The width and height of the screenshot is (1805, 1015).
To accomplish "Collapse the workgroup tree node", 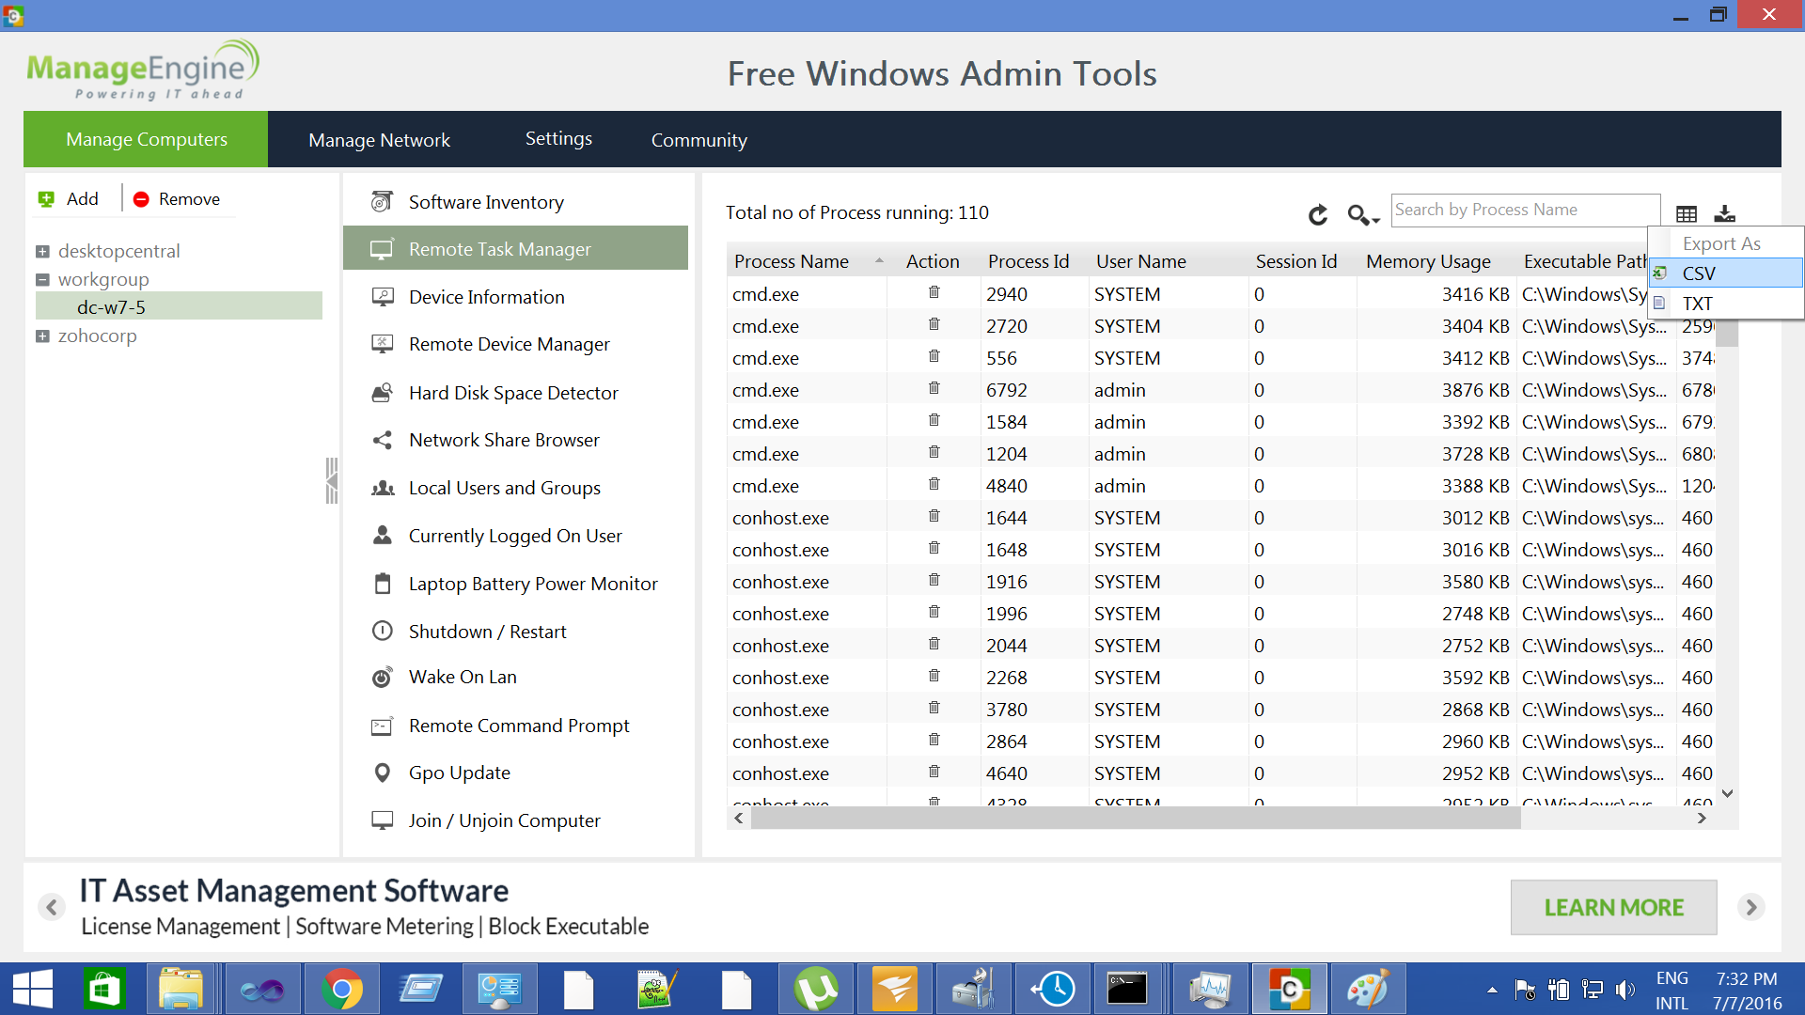I will (x=42, y=280).
